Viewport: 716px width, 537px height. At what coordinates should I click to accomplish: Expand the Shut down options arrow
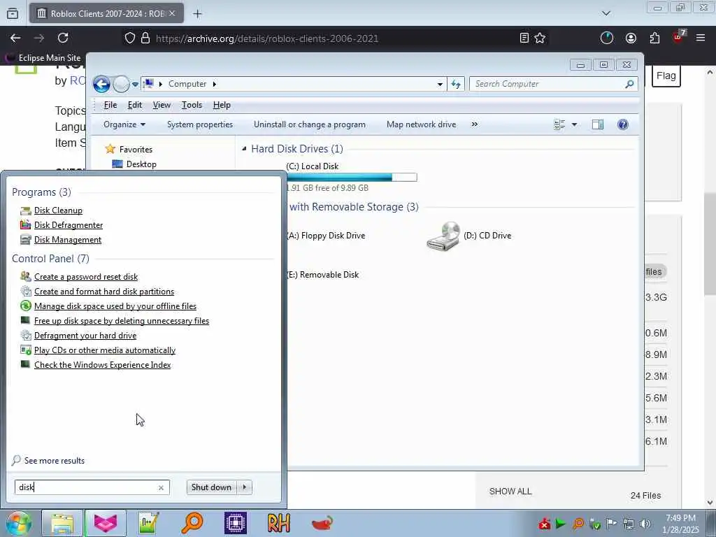point(245,487)
